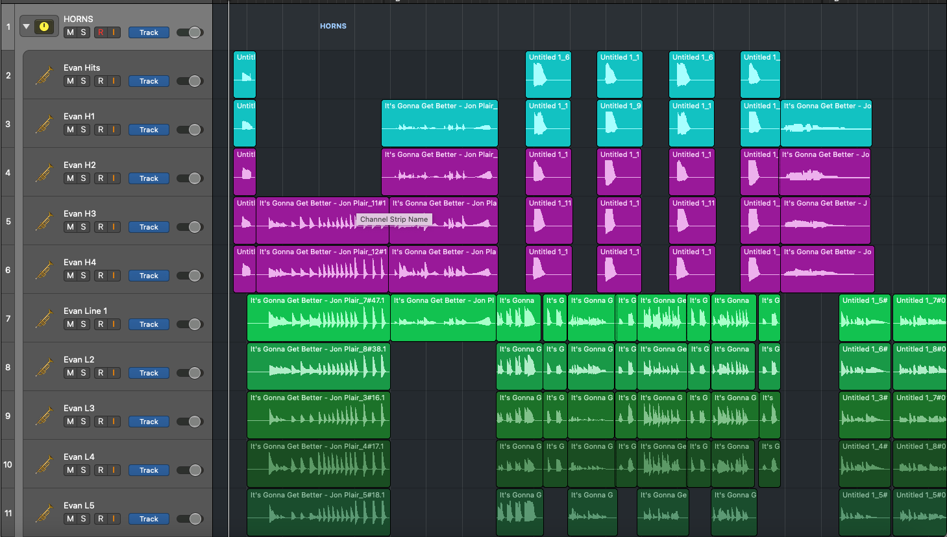Image resolution: width=947 pixels, height=537 pixels.
Task: Click the trumpet icon on Evan L2 track
Action: click(43, 366)
